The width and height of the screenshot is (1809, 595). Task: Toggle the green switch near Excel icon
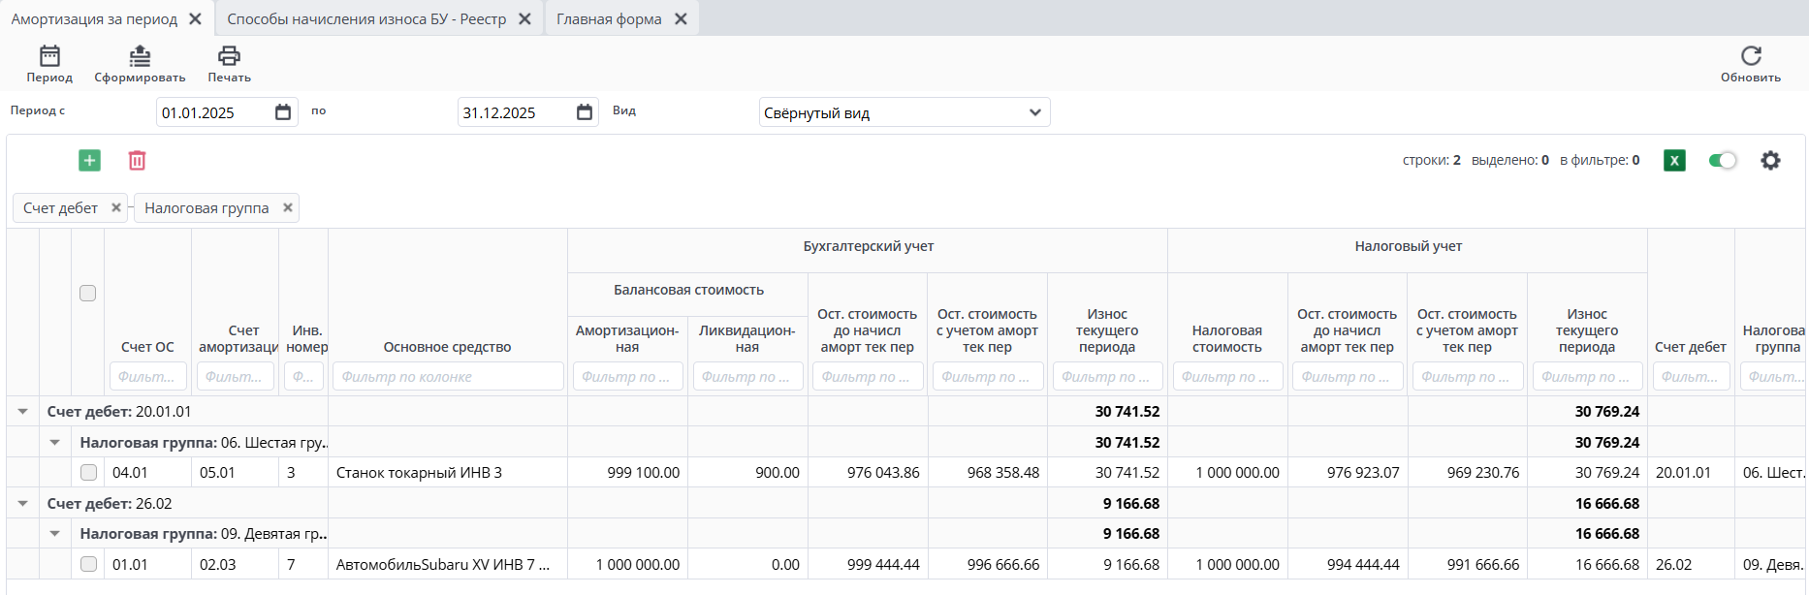click(1723, 161)
